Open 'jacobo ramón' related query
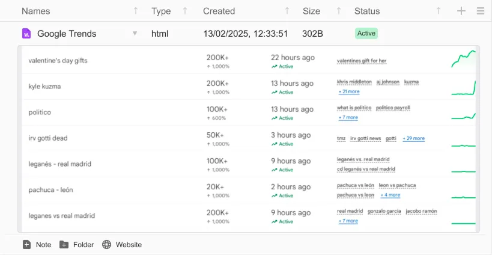Viewport: 492px width, 255px height. (x=421, y=211)
